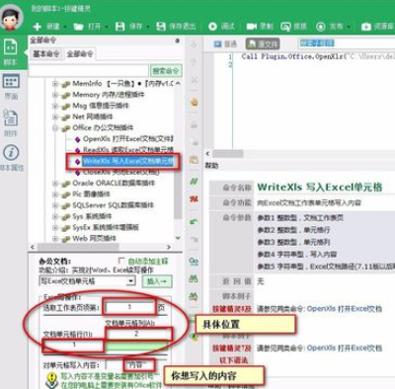The width and height of the screenshot is (395, 389).
Task: Click the 新建 (new script) toolbar icon
Action: point(38,27)
